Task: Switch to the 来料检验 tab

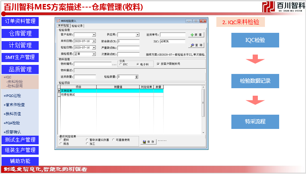Action: tap(64, 26)
